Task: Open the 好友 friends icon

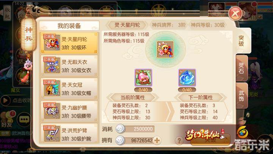Action: pos(7,120)
